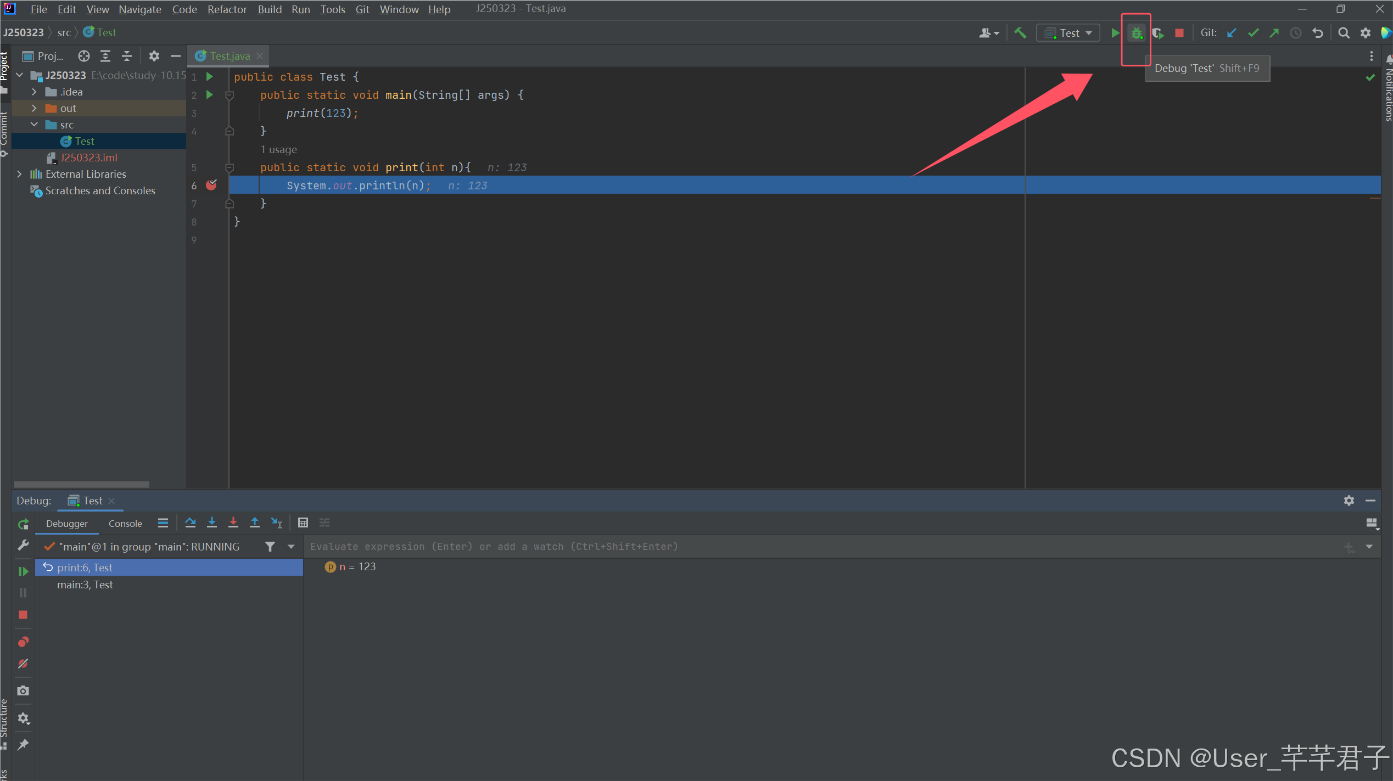The image size is (1393, 781).
Task: Resume the paused program
Action: (23, 571)
